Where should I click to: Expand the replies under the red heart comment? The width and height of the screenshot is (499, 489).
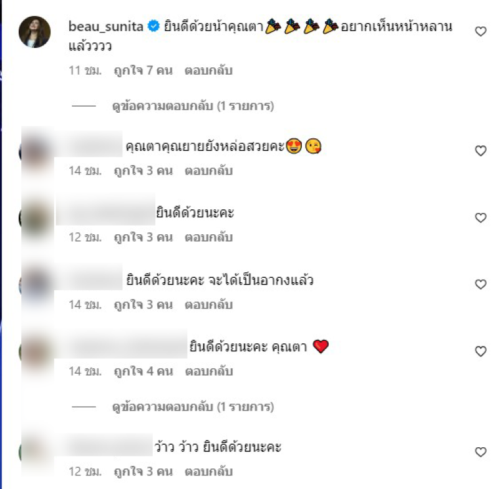click(x=193, y=407)
